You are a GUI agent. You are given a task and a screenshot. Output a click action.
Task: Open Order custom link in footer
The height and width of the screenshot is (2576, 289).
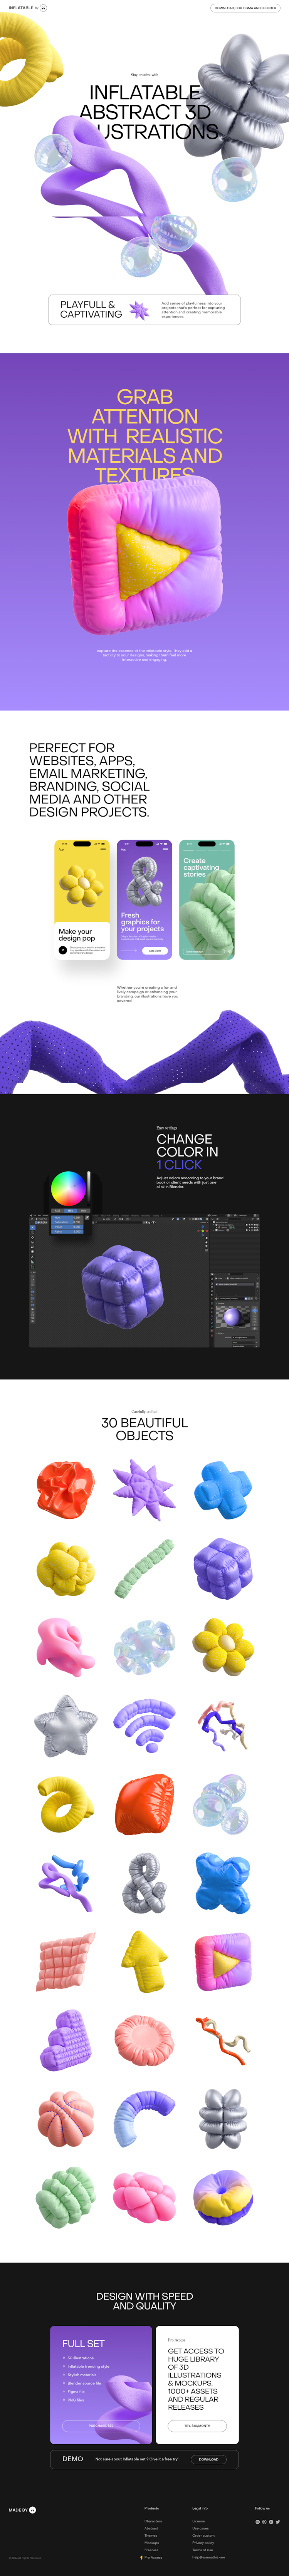click(x=203, y=2535)
